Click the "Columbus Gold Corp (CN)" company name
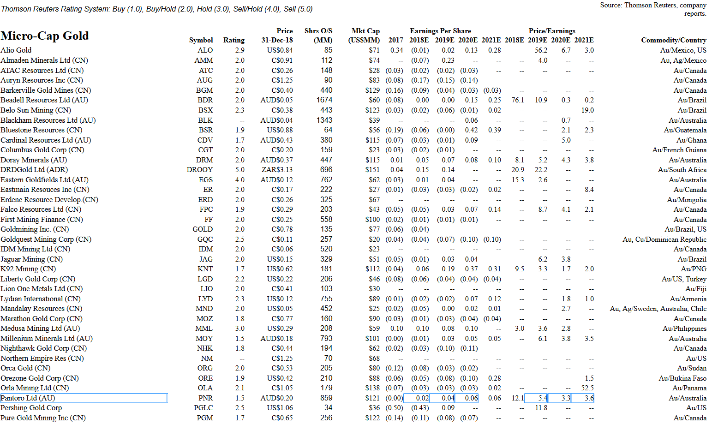The image size is (712, 424). click(x=42, y=150)
